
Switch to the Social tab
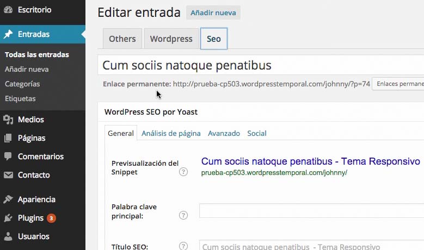(x=256, y=133)
